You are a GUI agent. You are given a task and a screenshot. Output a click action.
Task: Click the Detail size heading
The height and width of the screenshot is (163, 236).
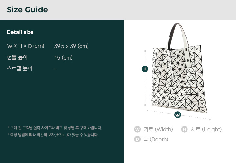tap(20, 32)
